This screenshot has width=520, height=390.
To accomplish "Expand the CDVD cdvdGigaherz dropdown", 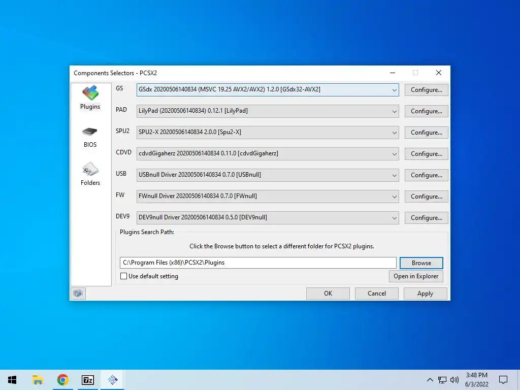I will pos(394,153).
